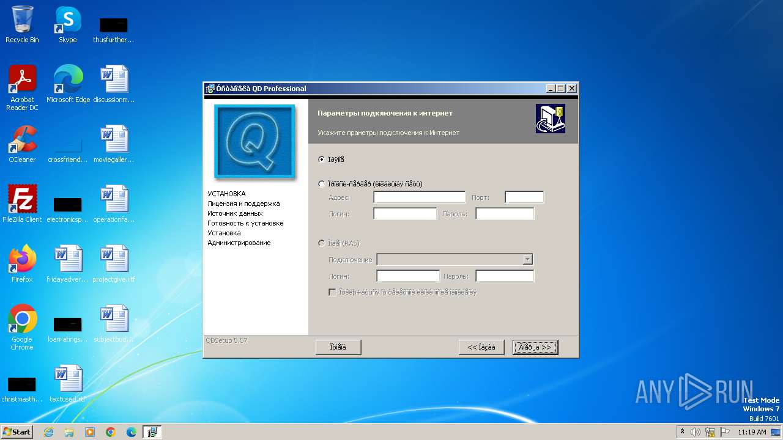The image size is (783, 440).
Task: Open File Explorer from the taskbar
Action: coord(69,432)
